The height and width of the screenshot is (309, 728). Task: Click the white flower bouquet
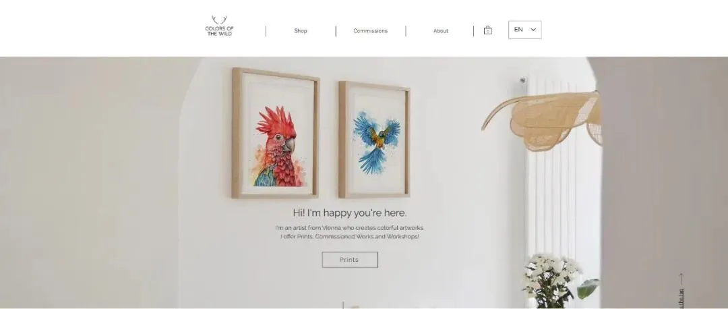550,281
